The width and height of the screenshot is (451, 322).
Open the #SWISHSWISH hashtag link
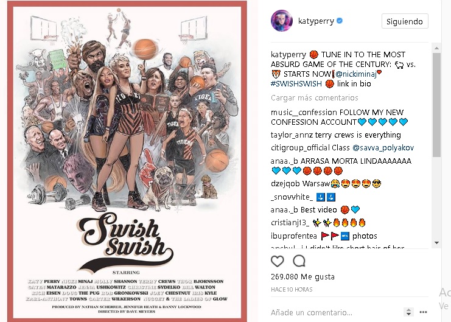tap(296, 84)
